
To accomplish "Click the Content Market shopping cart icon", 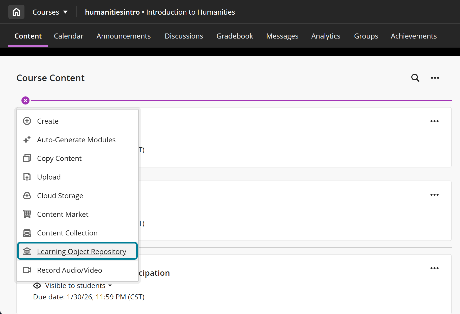I will [x=27, y=214].
